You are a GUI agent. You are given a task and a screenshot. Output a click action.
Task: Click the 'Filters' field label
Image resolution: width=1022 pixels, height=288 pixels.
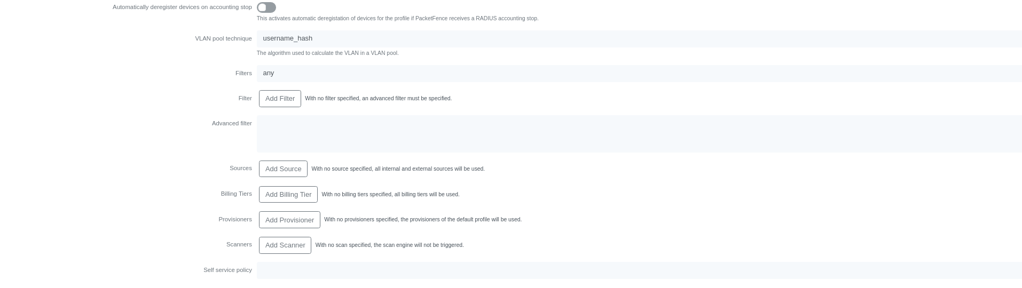coord(243,73)
